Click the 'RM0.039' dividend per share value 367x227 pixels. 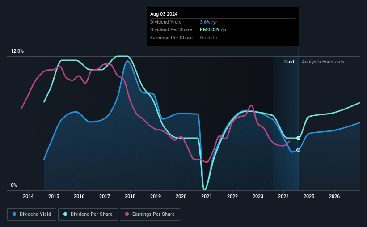coord(210,30)
